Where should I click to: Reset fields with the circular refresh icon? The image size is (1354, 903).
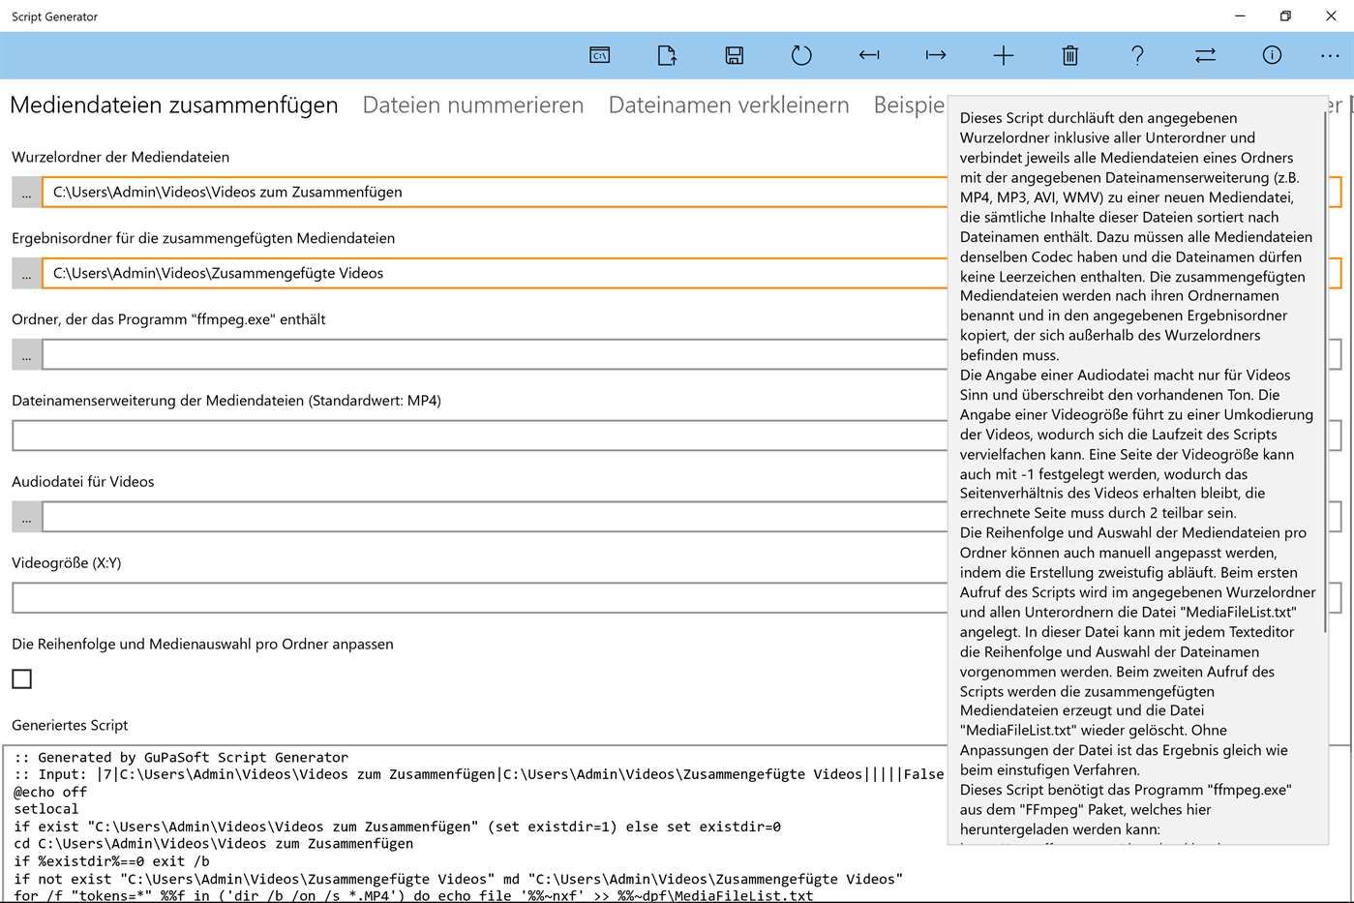801,55
